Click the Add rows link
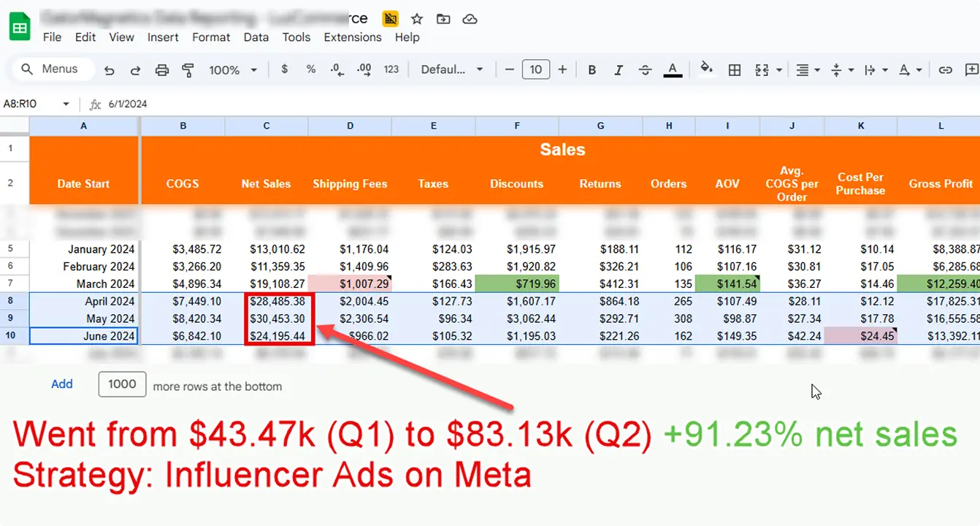The image size is (980, 526). [x=62, y=384]
